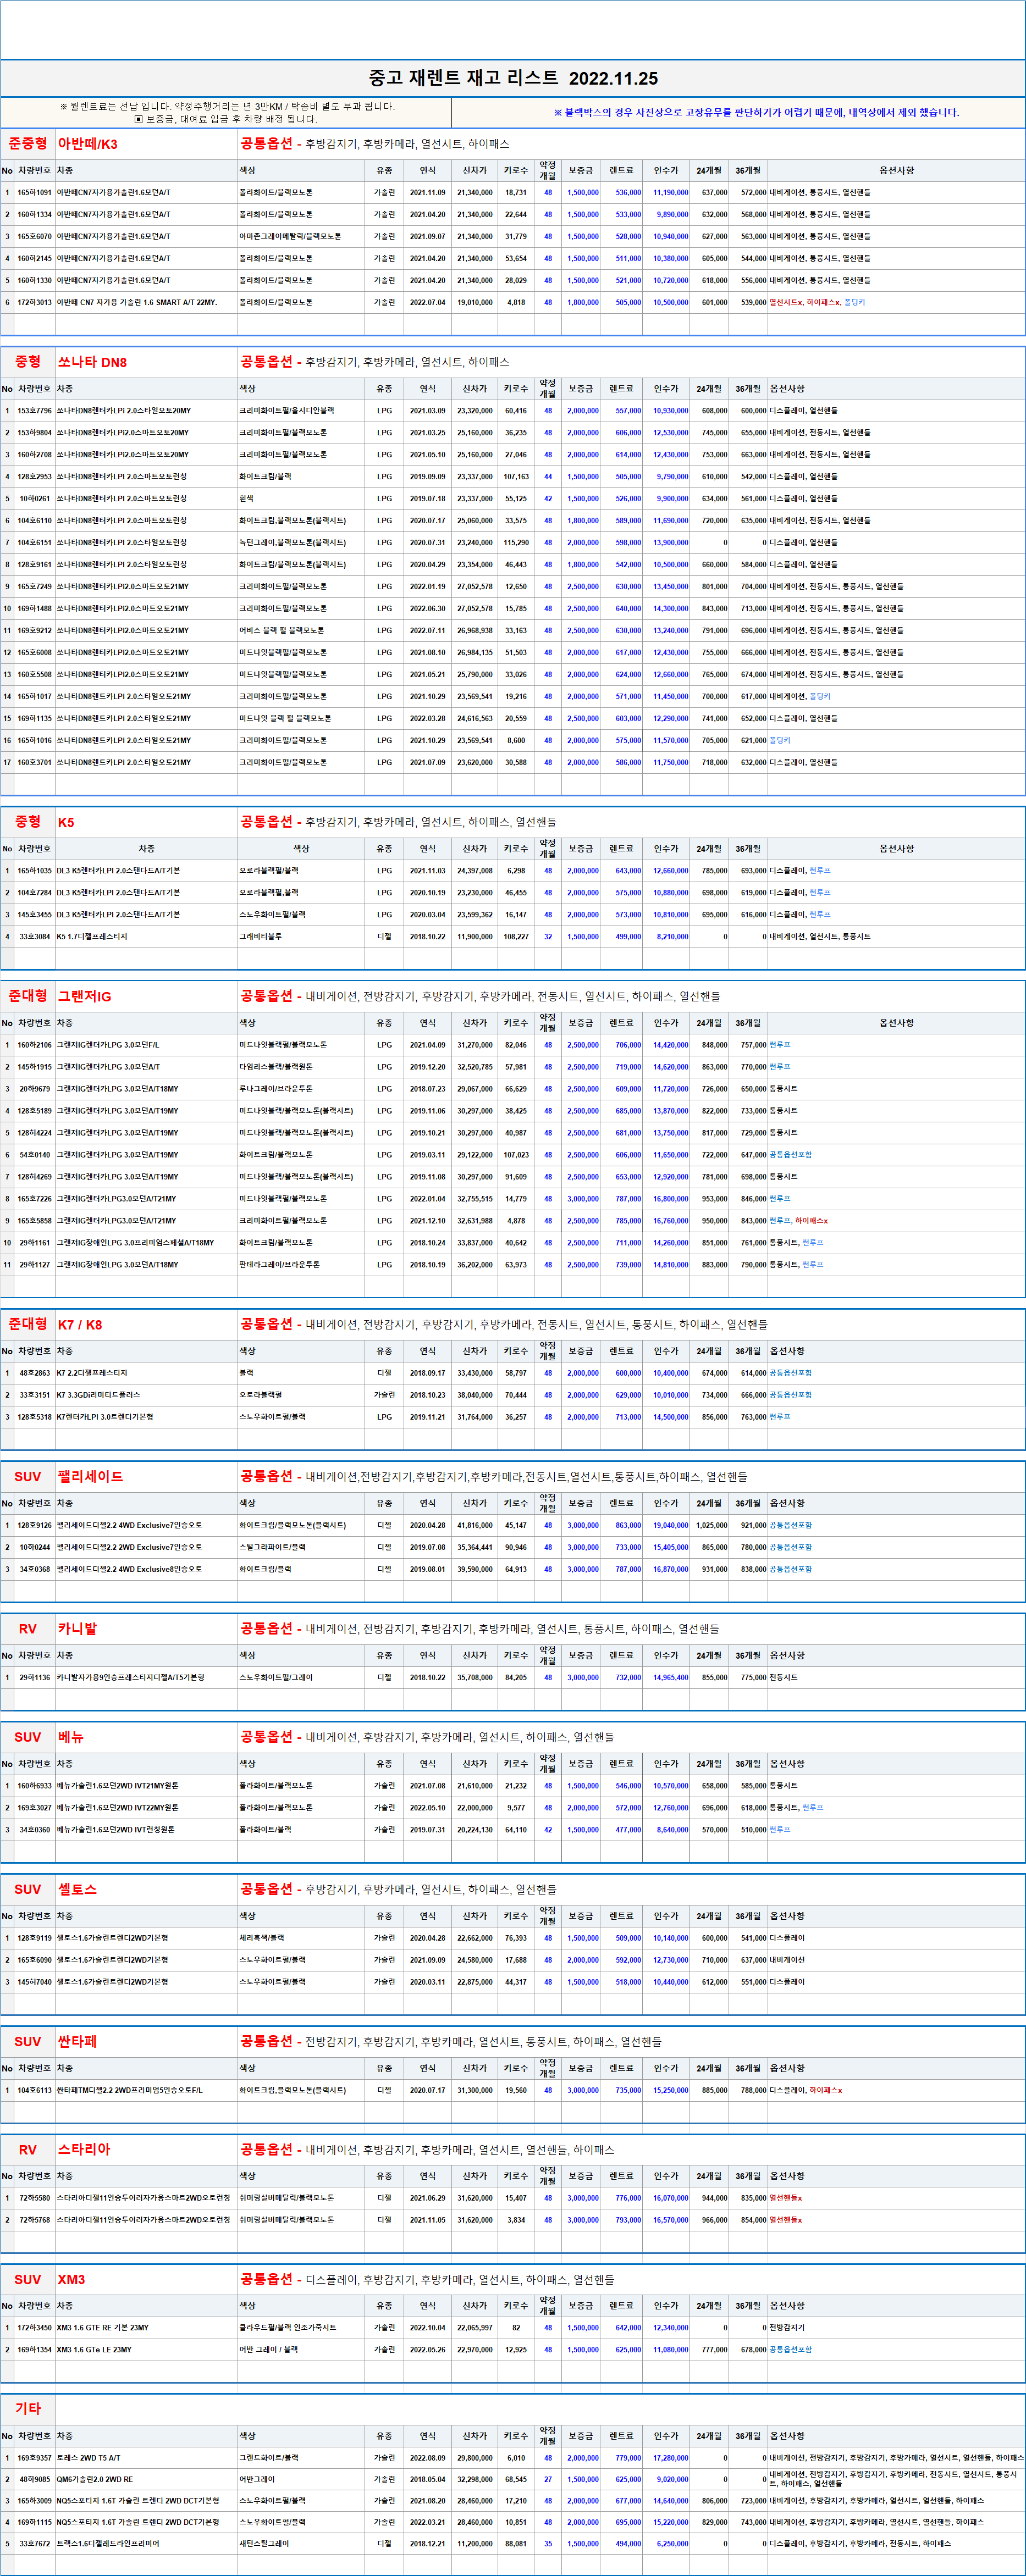Click the 'K7 / K8' section heading
This screenshot has height=2576, width=1026.
tap(80, 1324)
